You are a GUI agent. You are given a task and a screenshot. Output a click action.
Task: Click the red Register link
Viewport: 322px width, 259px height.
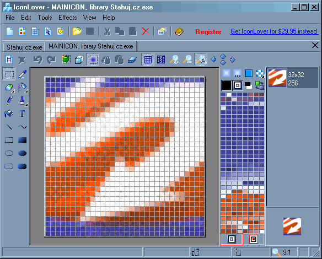(208, 32)
